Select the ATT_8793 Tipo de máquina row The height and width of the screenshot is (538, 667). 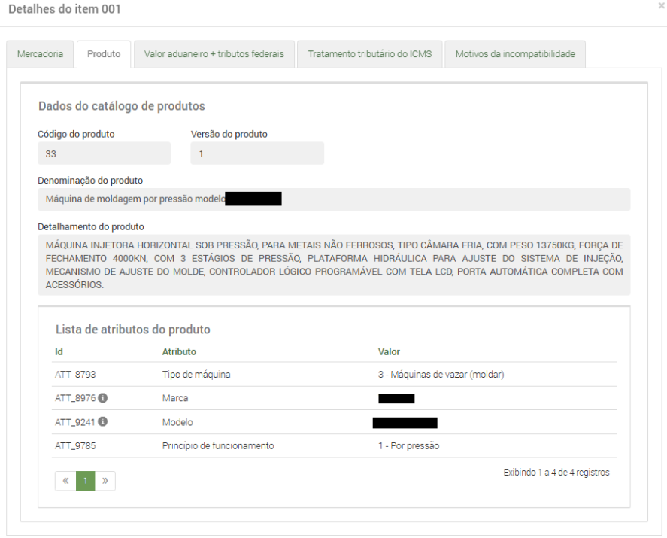(335, 375)
